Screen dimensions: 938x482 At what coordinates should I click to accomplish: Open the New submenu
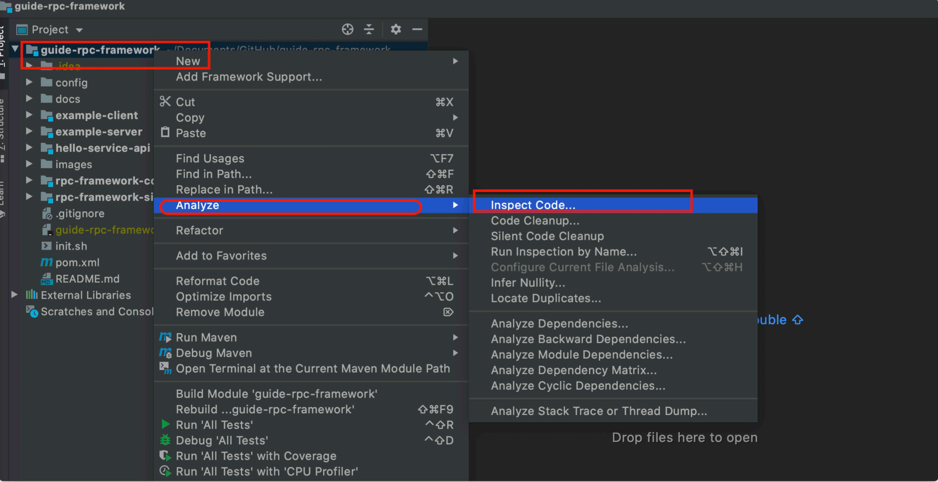pos(311,61)
